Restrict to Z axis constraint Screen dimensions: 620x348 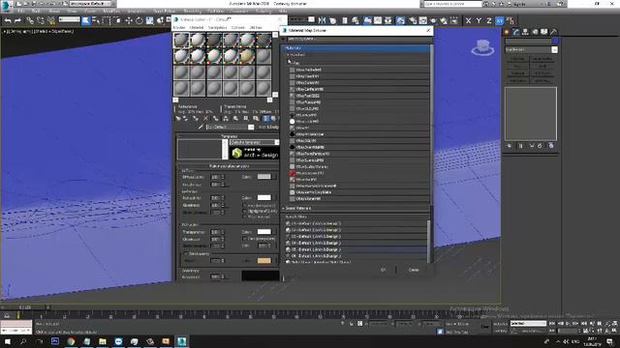click(489, 20)
